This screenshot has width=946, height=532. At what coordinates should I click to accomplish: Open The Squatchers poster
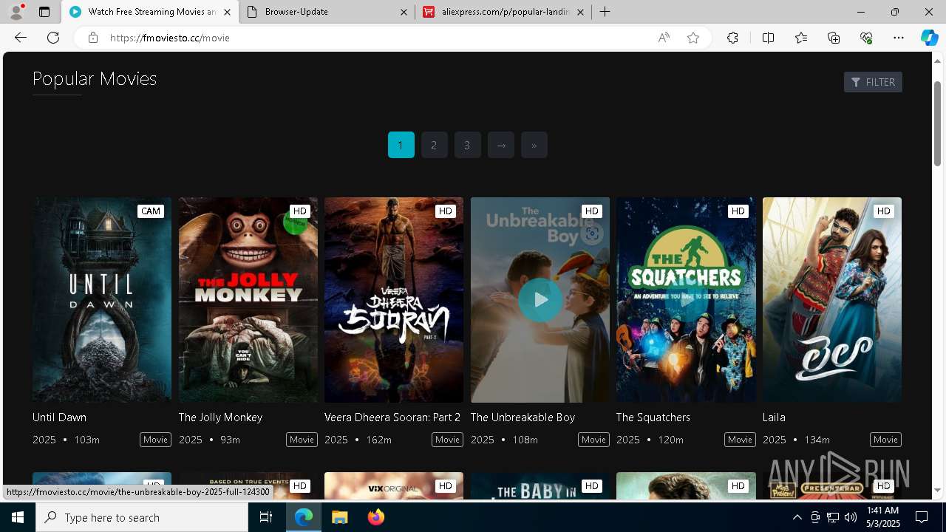686,299
